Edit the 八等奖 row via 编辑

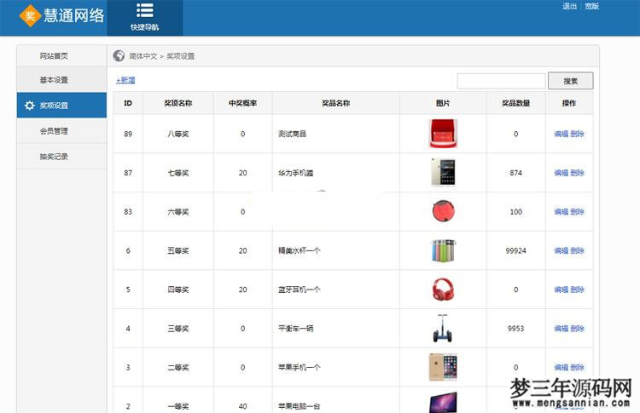tap(561, 134)
